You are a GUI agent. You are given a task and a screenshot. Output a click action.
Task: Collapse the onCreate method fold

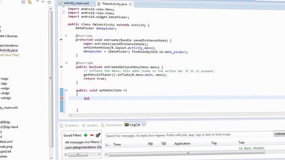[x=66, y=36]
